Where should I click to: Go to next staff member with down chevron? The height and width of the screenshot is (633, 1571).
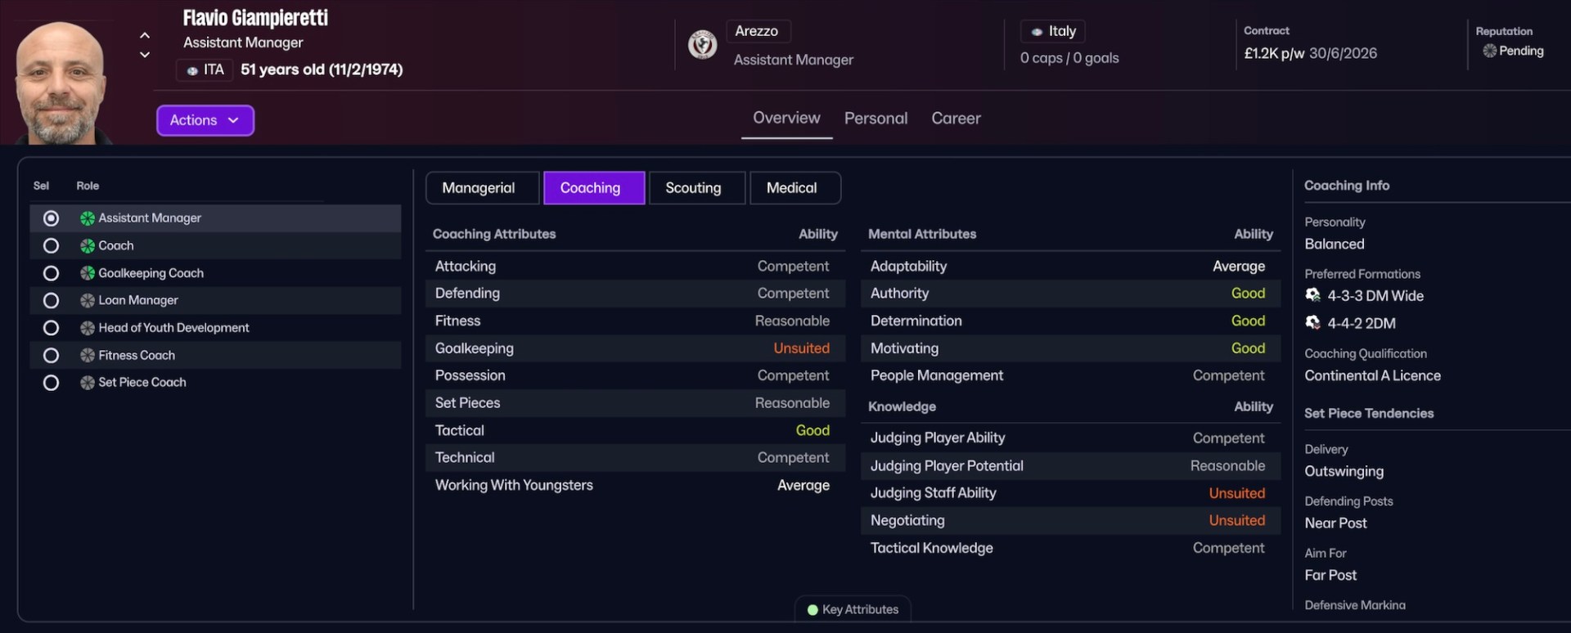(x=145, y=55)
